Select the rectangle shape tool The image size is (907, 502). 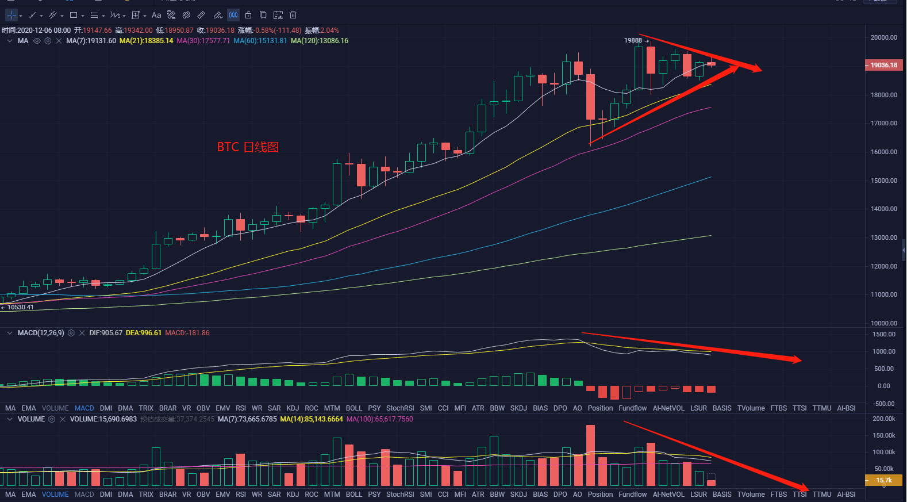[74, 15]
